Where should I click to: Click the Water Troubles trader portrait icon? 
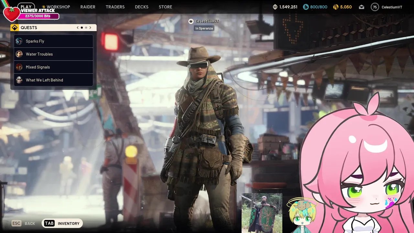tap(19, 54)
